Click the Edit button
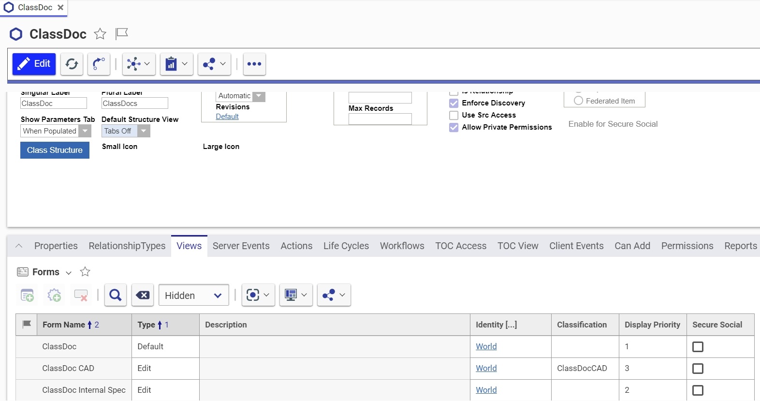This screenshot has height=401, width=760. coord(34,64)
